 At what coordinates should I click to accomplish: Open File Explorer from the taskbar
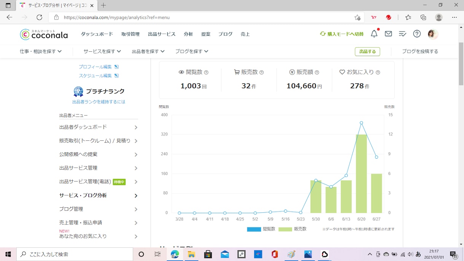[x=191, y=254]
